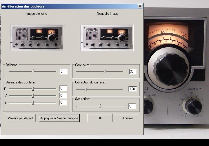The width and height of the screenshot is (209, 146).
Task: Click the V color balance value field
Action: tap(63, 96)
